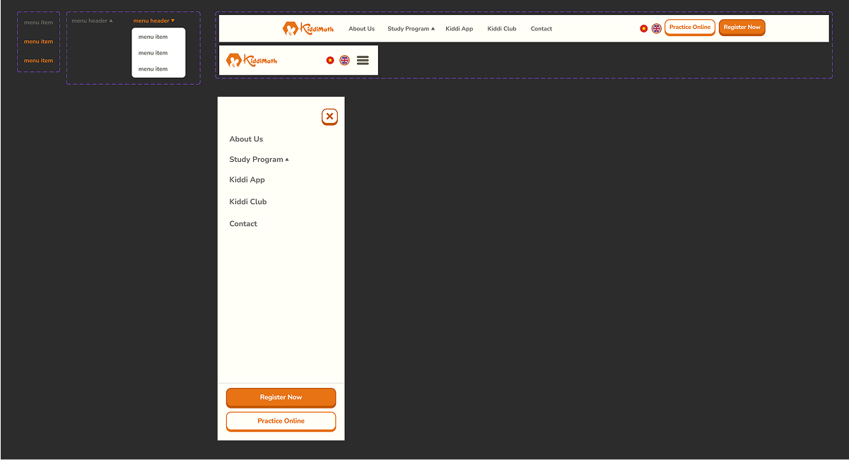
Task: Close the mobile menu with the X icon
Action: point(329,117)
